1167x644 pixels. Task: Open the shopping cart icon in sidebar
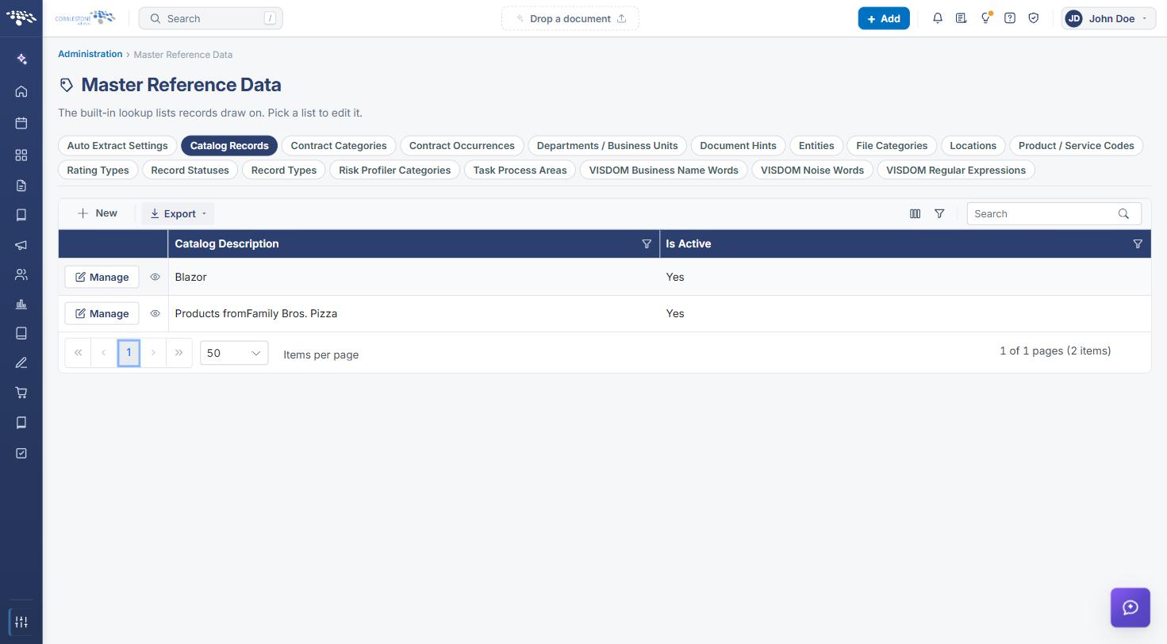[x=21, y=393]
